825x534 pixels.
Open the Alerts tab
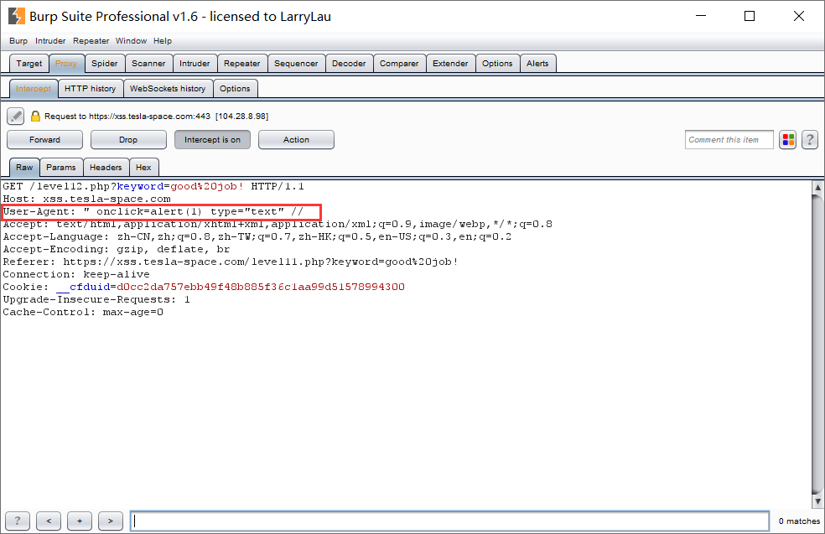[x=537, y=64]
